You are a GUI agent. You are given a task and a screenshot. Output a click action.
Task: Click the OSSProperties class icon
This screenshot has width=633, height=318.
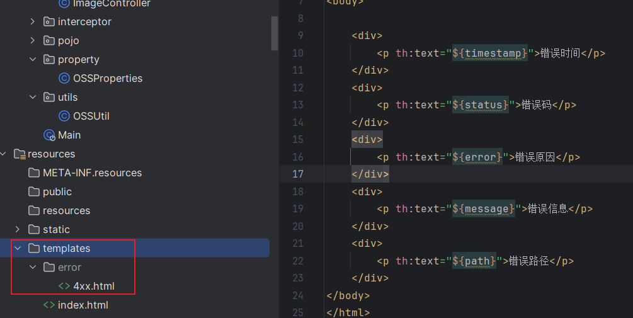tap(64, 78)
